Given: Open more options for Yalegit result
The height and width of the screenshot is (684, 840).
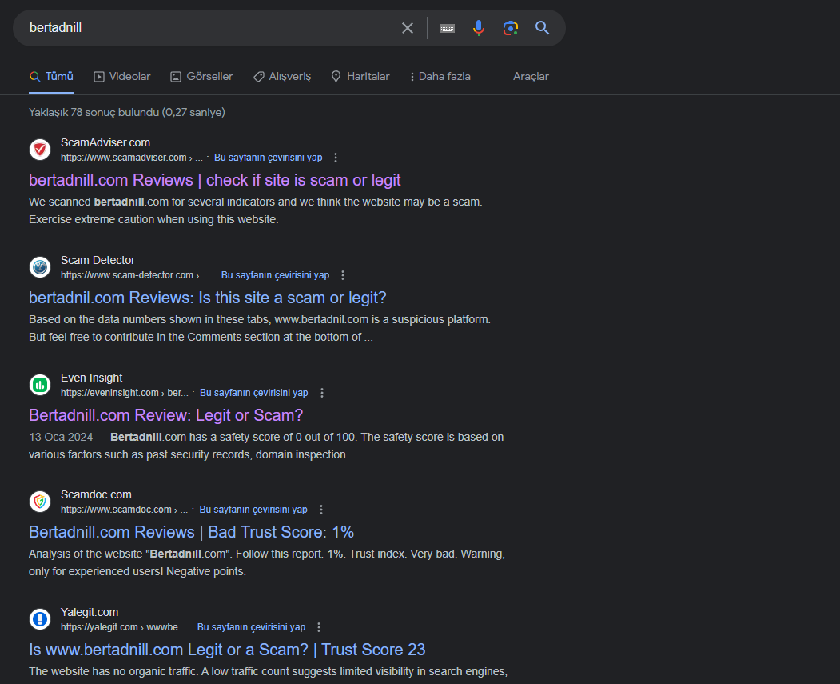Looking at the screenshot, I should coord(319,627).
